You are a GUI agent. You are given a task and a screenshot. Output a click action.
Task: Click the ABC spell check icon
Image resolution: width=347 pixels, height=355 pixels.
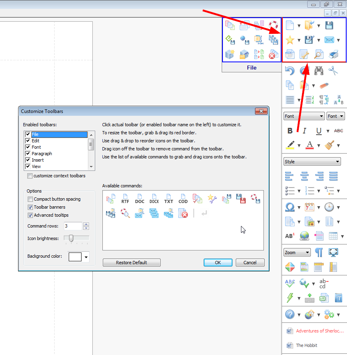pyautogui.click(x=290, y=283)
